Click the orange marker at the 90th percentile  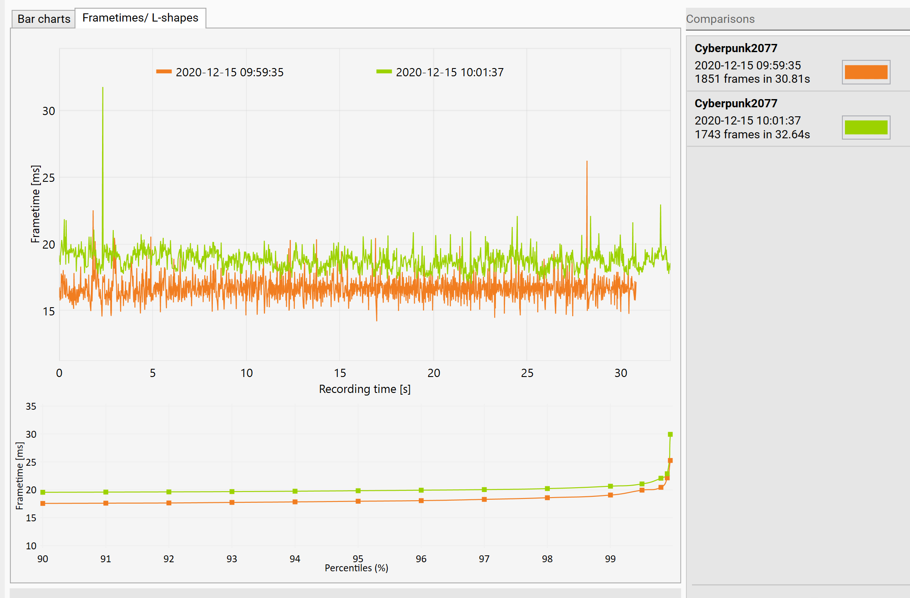(x=43, y=503)
